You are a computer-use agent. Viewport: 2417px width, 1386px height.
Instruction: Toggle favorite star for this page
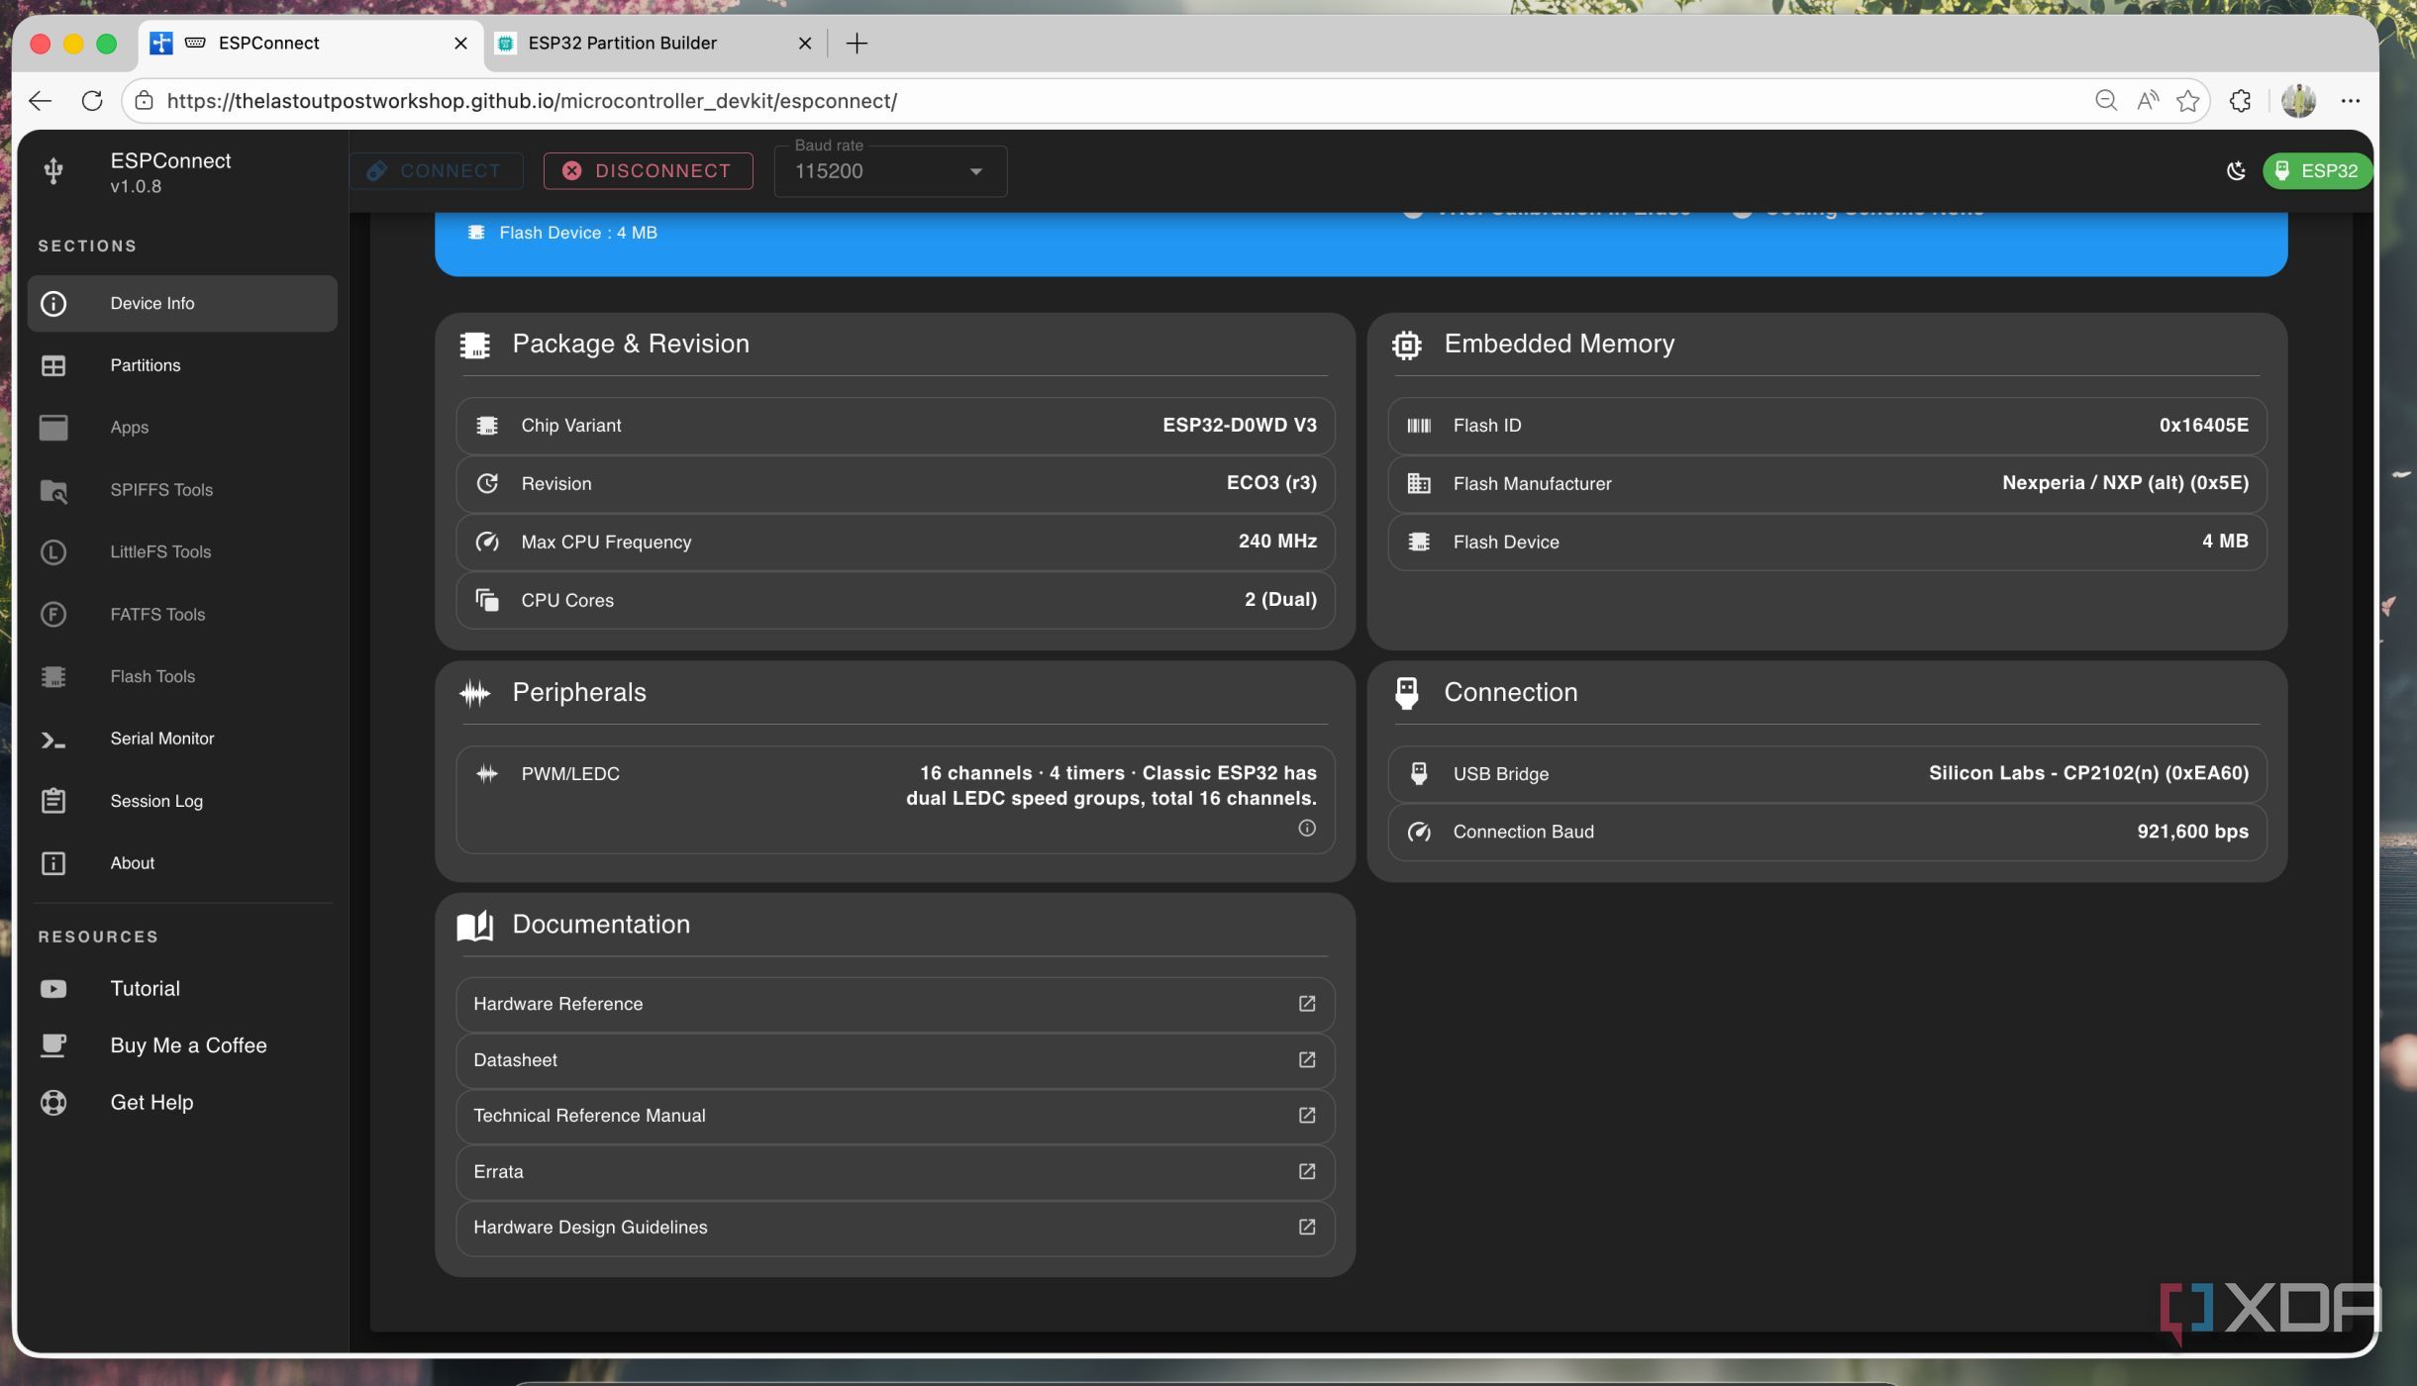pos(2187,100)
